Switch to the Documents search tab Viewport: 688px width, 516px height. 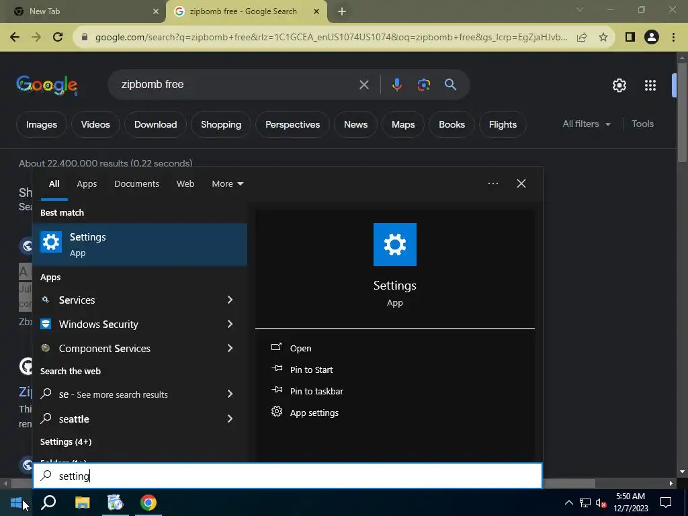(136, 184)
